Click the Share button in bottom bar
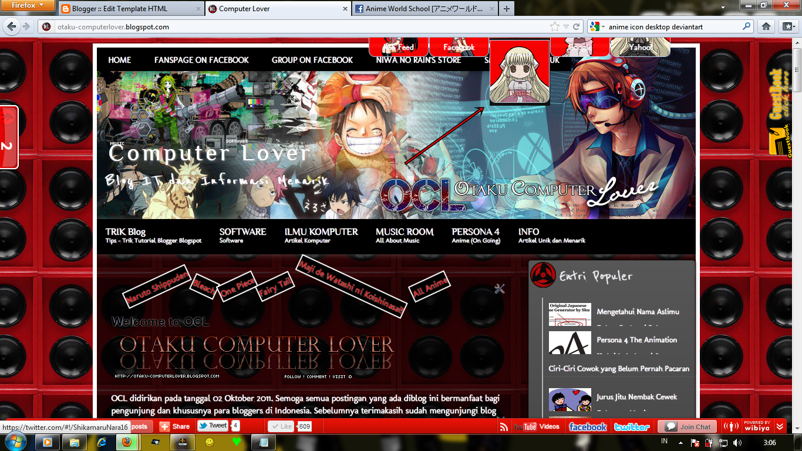Image resolution: width=802 pixels, height=451 pixels. coord(176,426)
